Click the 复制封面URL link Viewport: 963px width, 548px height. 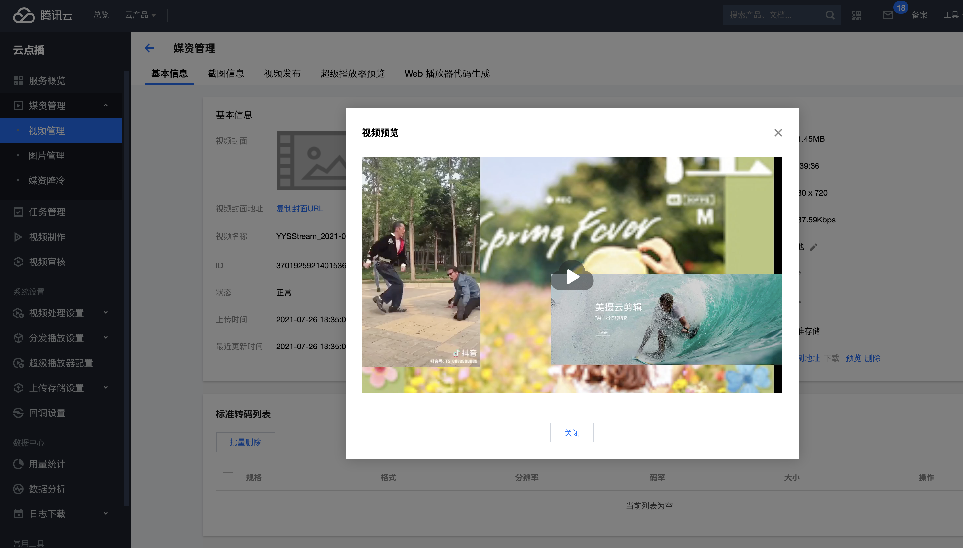click(x=300, y=208)
